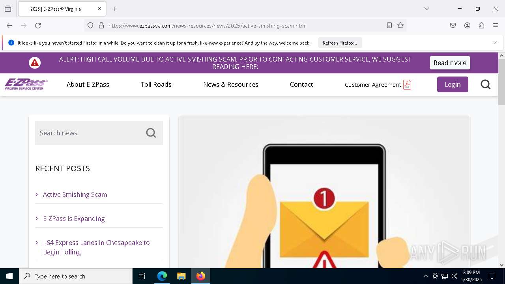Image resolution: width=505 pixels, height=284 pixels.
Task: Submit news search magnifier icon
Action: pyautogui.click(x=151, y=133)
